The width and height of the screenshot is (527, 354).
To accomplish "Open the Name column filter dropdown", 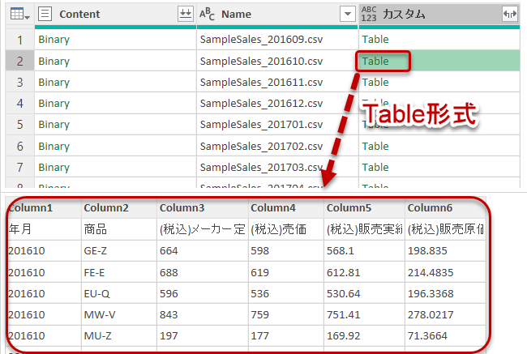I will point(348,14).
